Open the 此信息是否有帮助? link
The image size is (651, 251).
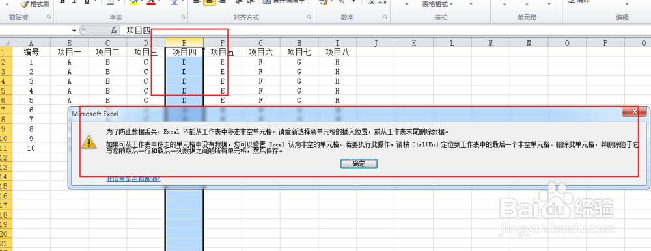tap(133, 179)
